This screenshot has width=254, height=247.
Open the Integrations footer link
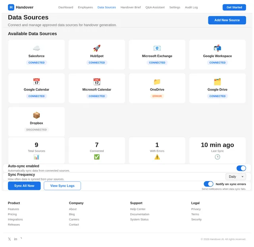point(15,220)
